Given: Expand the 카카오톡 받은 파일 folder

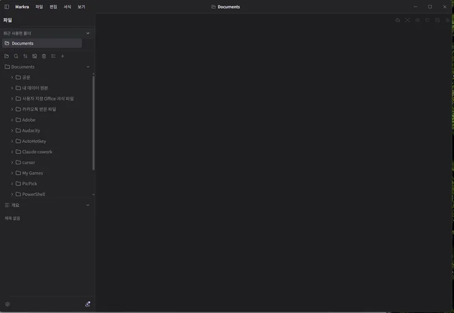Looking at the screenshot, I should click(12, 109).
